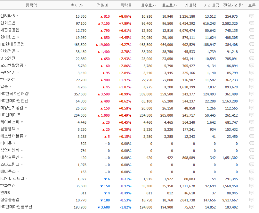Screen dimensions: 259x213
Task: Open the 한국카본 stock link
Action: pos(8,80)
